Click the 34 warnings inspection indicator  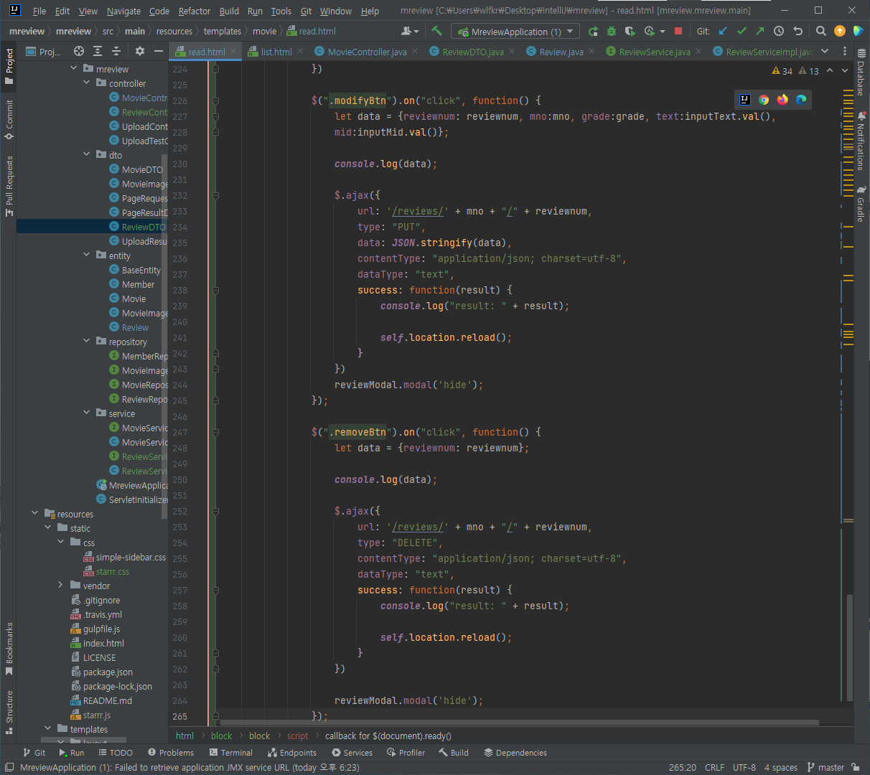point(782,71)
